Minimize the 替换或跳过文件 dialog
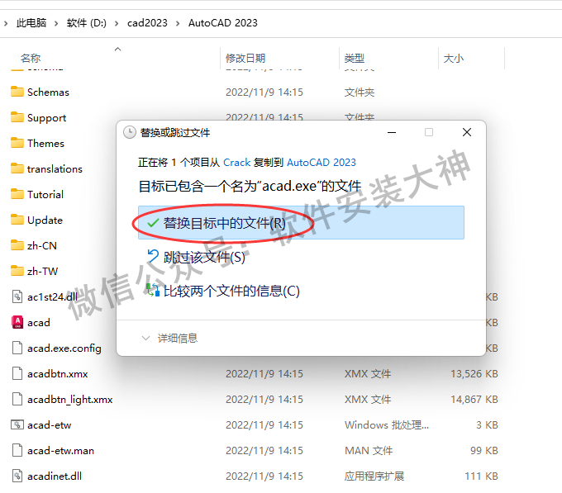Viewport: 562px width, 493px height. pyautogui.click(x=392, y=132)
